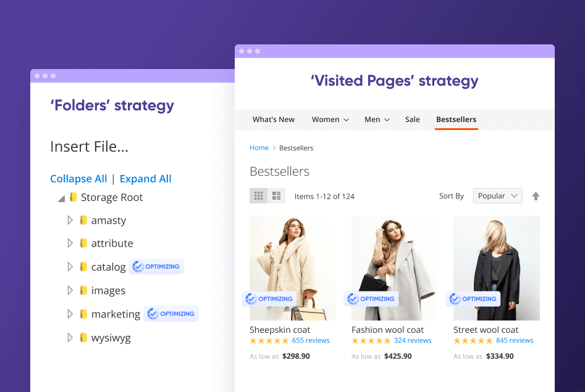
Task: Open the Popular sort dropdown
Action: tap(497, 195)
